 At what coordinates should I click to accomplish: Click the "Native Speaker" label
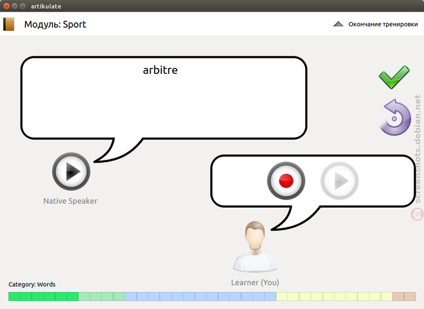70,201
